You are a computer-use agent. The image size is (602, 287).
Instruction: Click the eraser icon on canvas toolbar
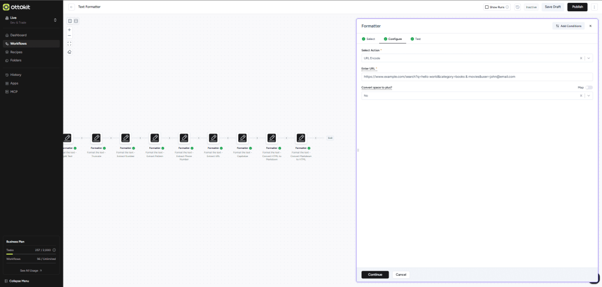(x=69, y=52)
